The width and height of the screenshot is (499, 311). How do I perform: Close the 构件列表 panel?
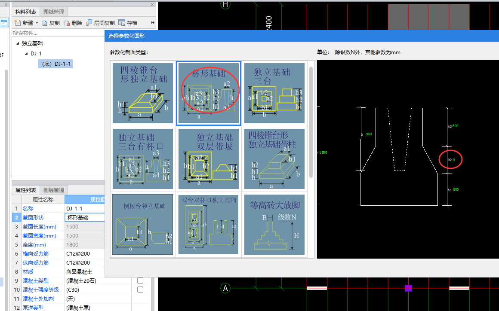coord(152,4)
